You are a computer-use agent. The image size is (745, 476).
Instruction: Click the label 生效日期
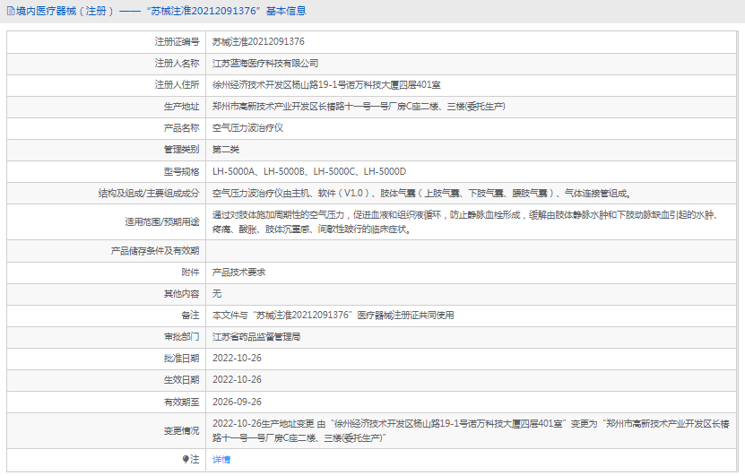click(181, 379)
